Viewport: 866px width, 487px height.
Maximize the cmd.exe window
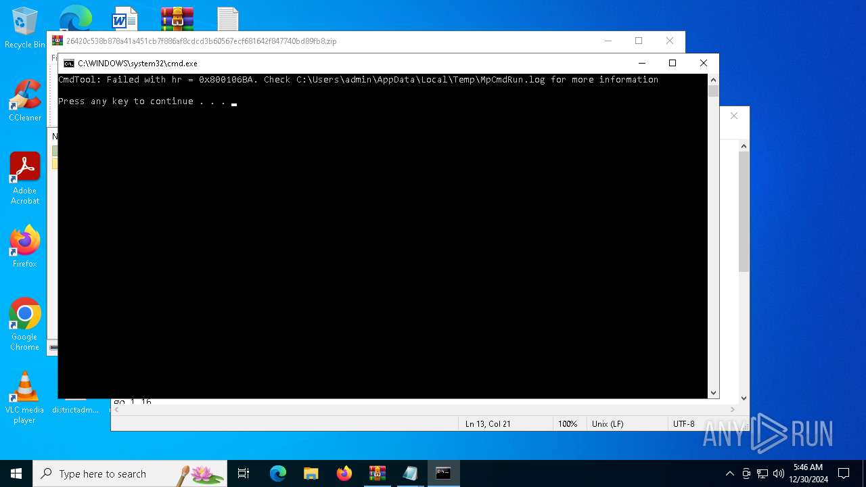tap(673, 63)
